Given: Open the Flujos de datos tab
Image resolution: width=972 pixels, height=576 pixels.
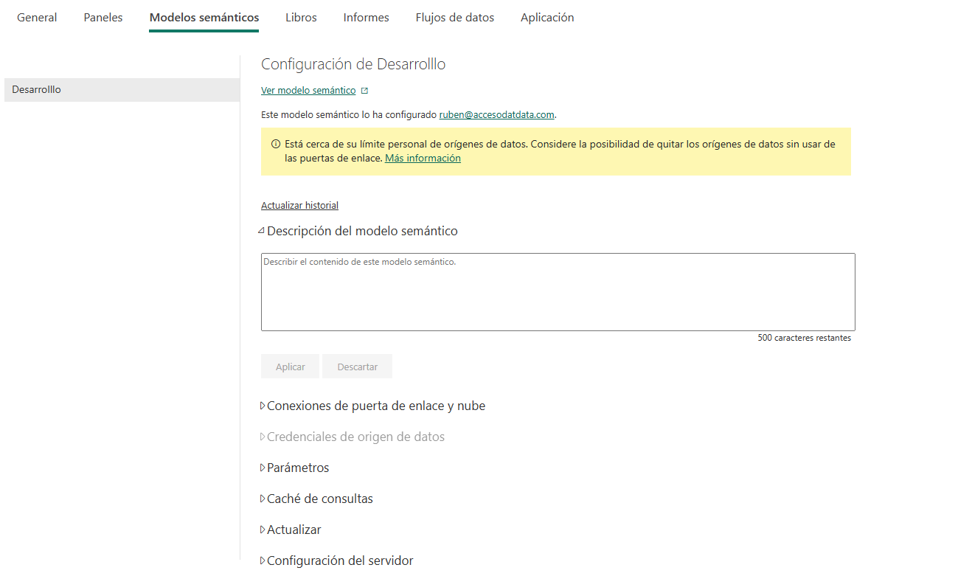Looking at the screenshot, I should point(454,18).
